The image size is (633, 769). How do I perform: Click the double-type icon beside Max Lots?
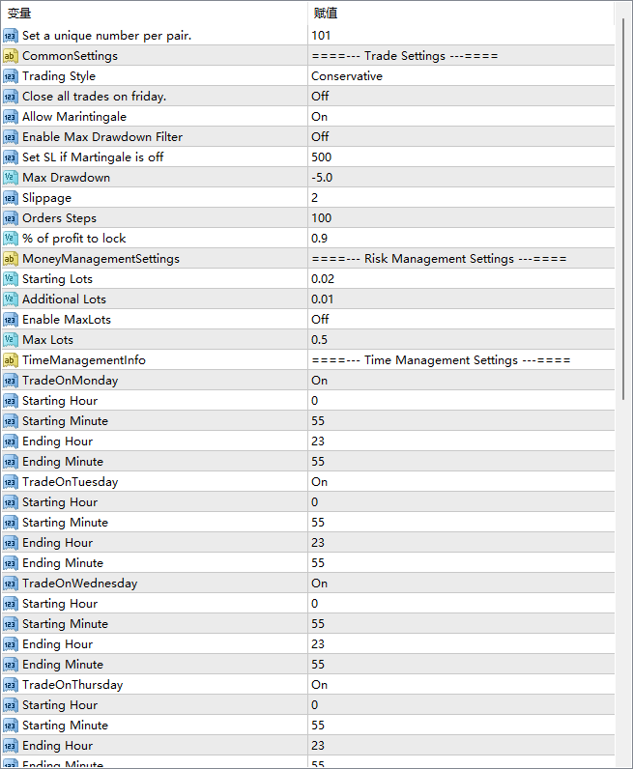tap(11, 340)
